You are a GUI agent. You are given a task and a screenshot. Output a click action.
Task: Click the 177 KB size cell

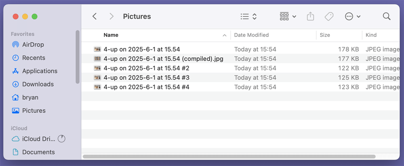tap(348, 58)
